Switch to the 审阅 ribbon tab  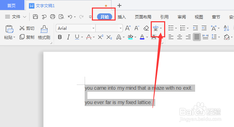click(181, 17)
